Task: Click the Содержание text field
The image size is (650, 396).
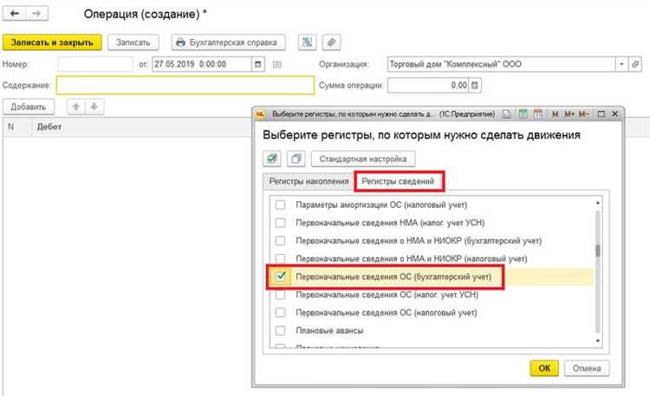Action: pyautogui.click(x=185, y=85)
